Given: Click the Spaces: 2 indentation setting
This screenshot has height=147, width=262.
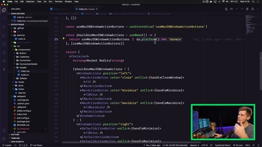Looking at the screenshot, I should tap(194, 145).
